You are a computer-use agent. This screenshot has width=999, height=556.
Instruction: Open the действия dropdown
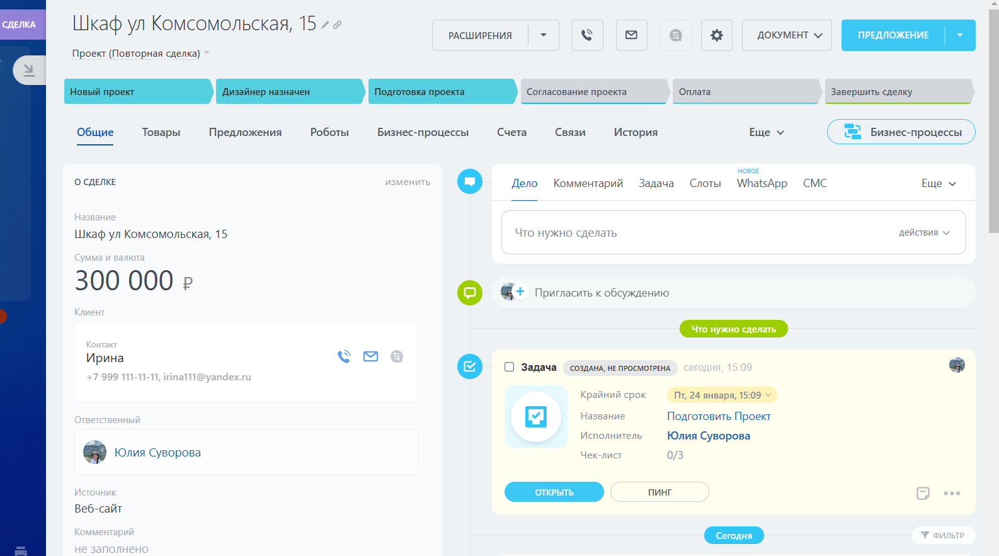(x=924, y=232)
